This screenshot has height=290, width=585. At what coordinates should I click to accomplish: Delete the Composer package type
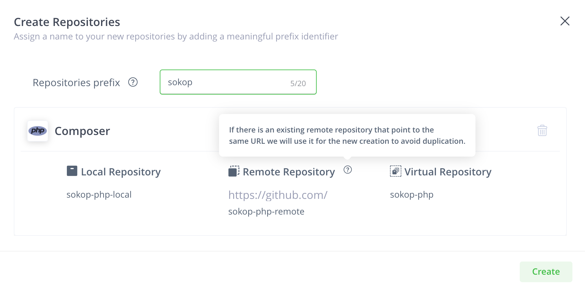542,130
